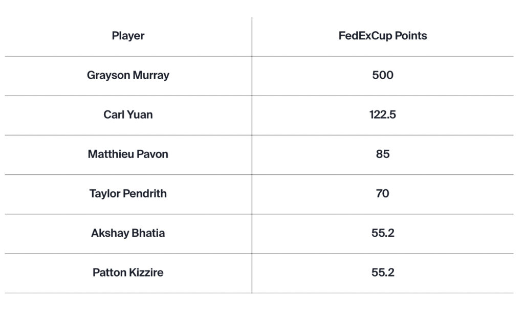Click the word Pendrith in the table
Viewport: 524px width, 318px height.
pos(145,193)
